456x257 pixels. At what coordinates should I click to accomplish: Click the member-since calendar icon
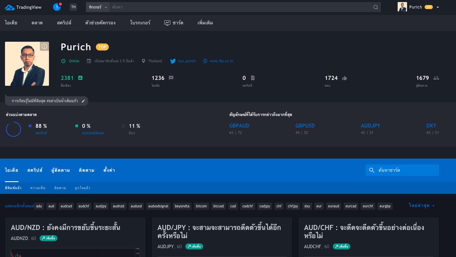pos(89,61)
